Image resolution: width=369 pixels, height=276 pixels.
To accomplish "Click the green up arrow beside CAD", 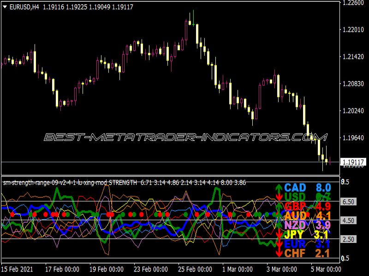I will pos(279,188).
